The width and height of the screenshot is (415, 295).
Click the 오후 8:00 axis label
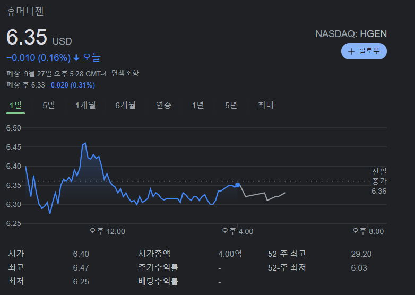tap(368, 231)
